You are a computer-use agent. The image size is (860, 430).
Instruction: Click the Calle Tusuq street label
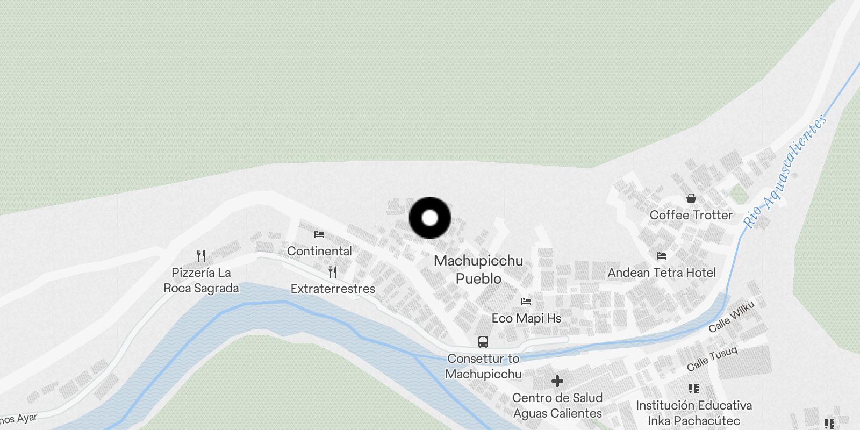[x=712, y=359]
